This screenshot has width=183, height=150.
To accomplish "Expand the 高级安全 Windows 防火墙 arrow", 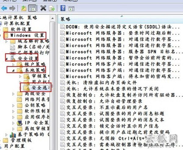I will [13, 94].
